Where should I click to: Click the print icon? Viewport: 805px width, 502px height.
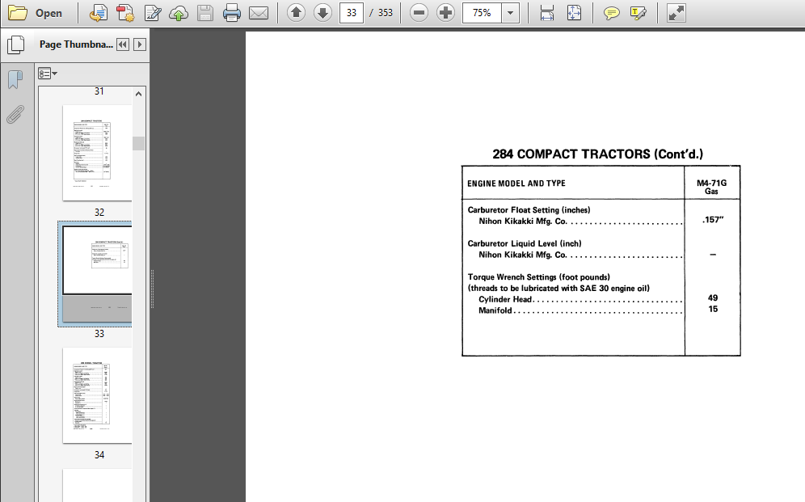pyautogui.click(x=231, y=13)
